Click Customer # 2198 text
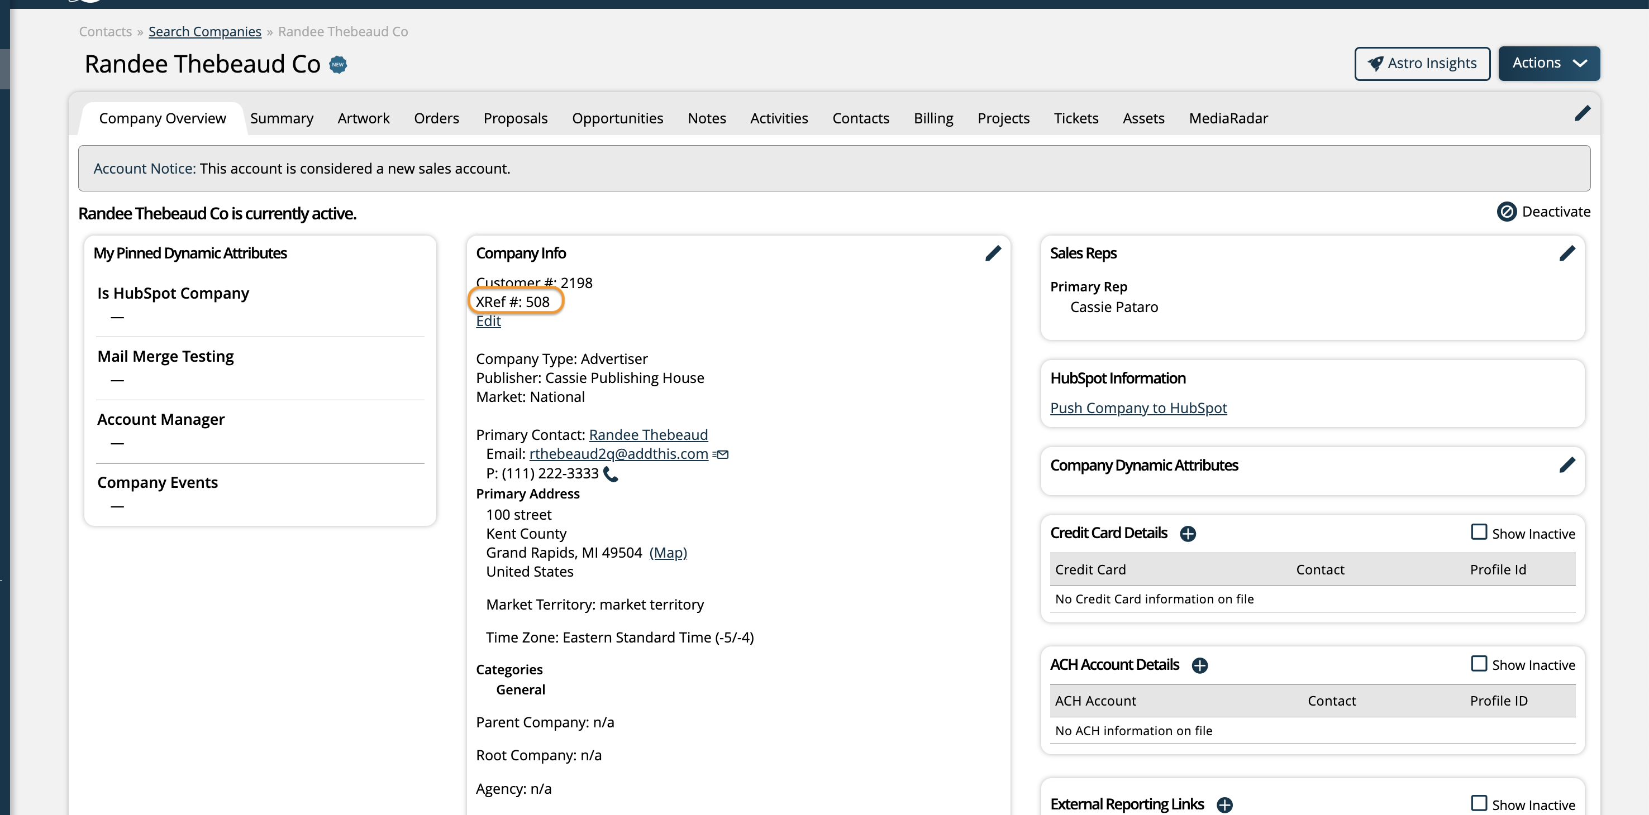The width and height of the screenshot is (1649, 815). click(x=534, y=283)
